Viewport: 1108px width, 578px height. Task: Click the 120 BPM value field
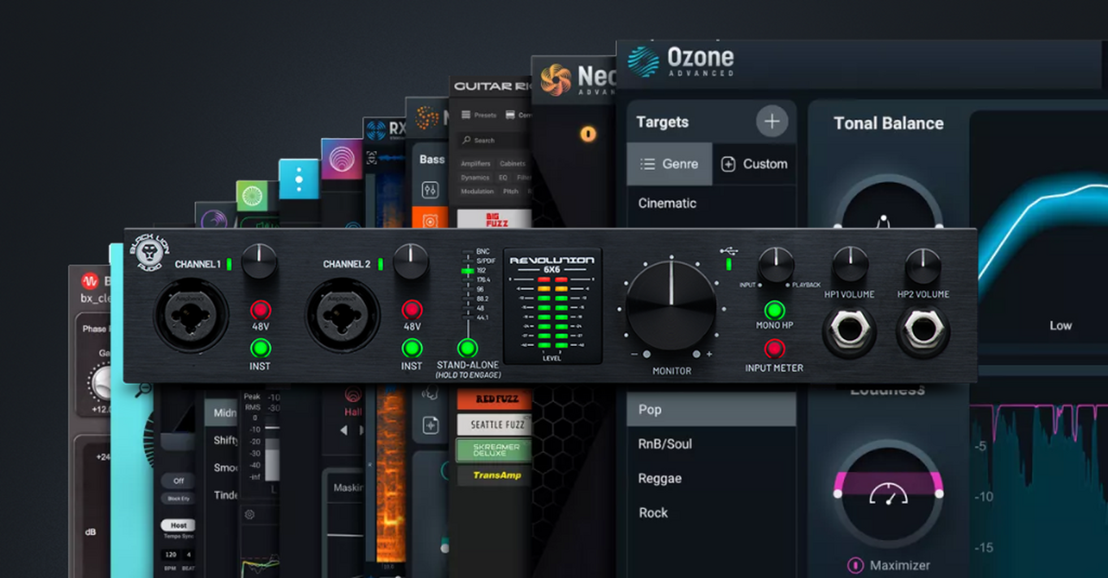[x=171, y=554]
